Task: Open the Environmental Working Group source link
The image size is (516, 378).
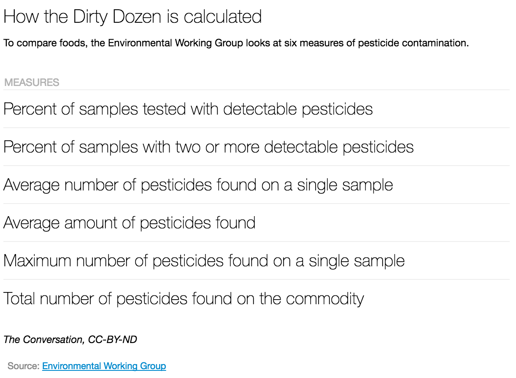Action: coord(104,366)
